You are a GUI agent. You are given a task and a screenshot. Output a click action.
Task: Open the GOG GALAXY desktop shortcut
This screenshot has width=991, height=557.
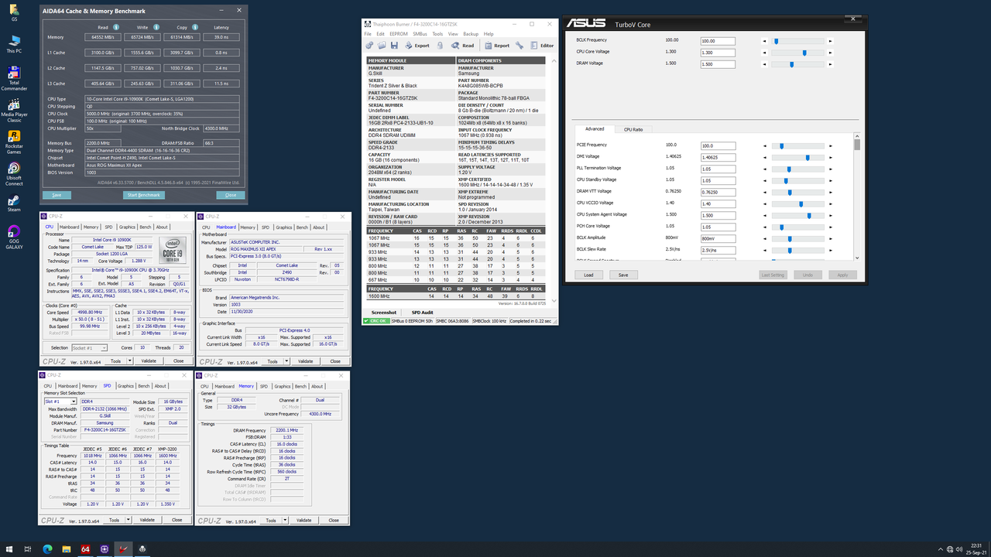click(14, 237)
